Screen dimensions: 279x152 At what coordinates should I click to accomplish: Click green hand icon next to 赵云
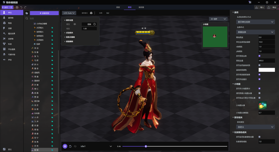52,64
